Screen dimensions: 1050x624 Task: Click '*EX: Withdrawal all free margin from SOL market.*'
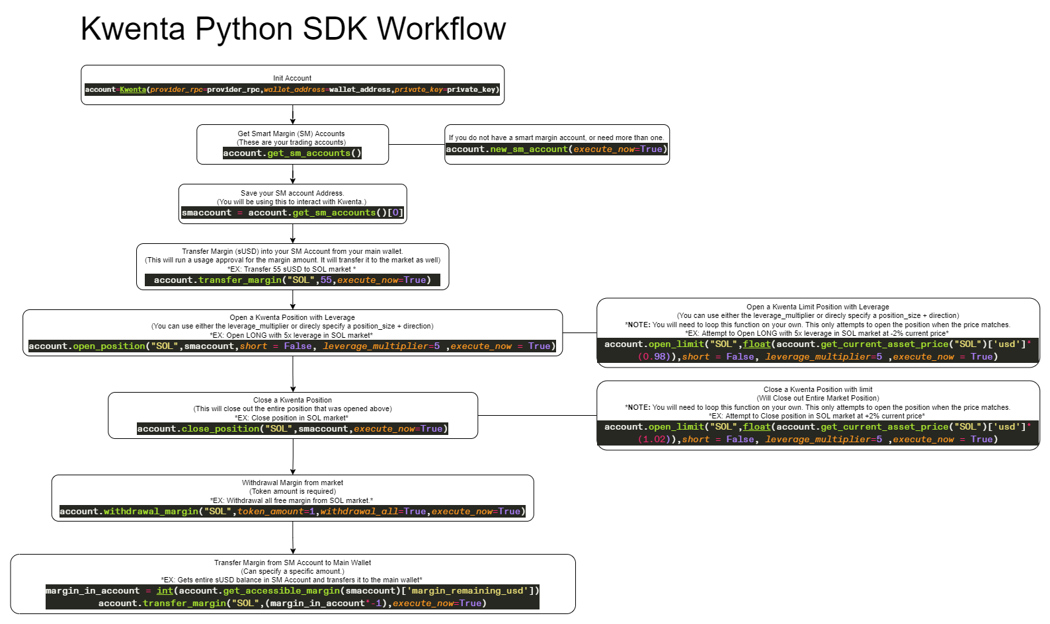click(x=292, y=500)
